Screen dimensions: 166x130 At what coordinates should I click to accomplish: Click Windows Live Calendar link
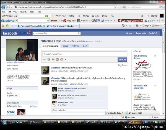click(95, 16)
